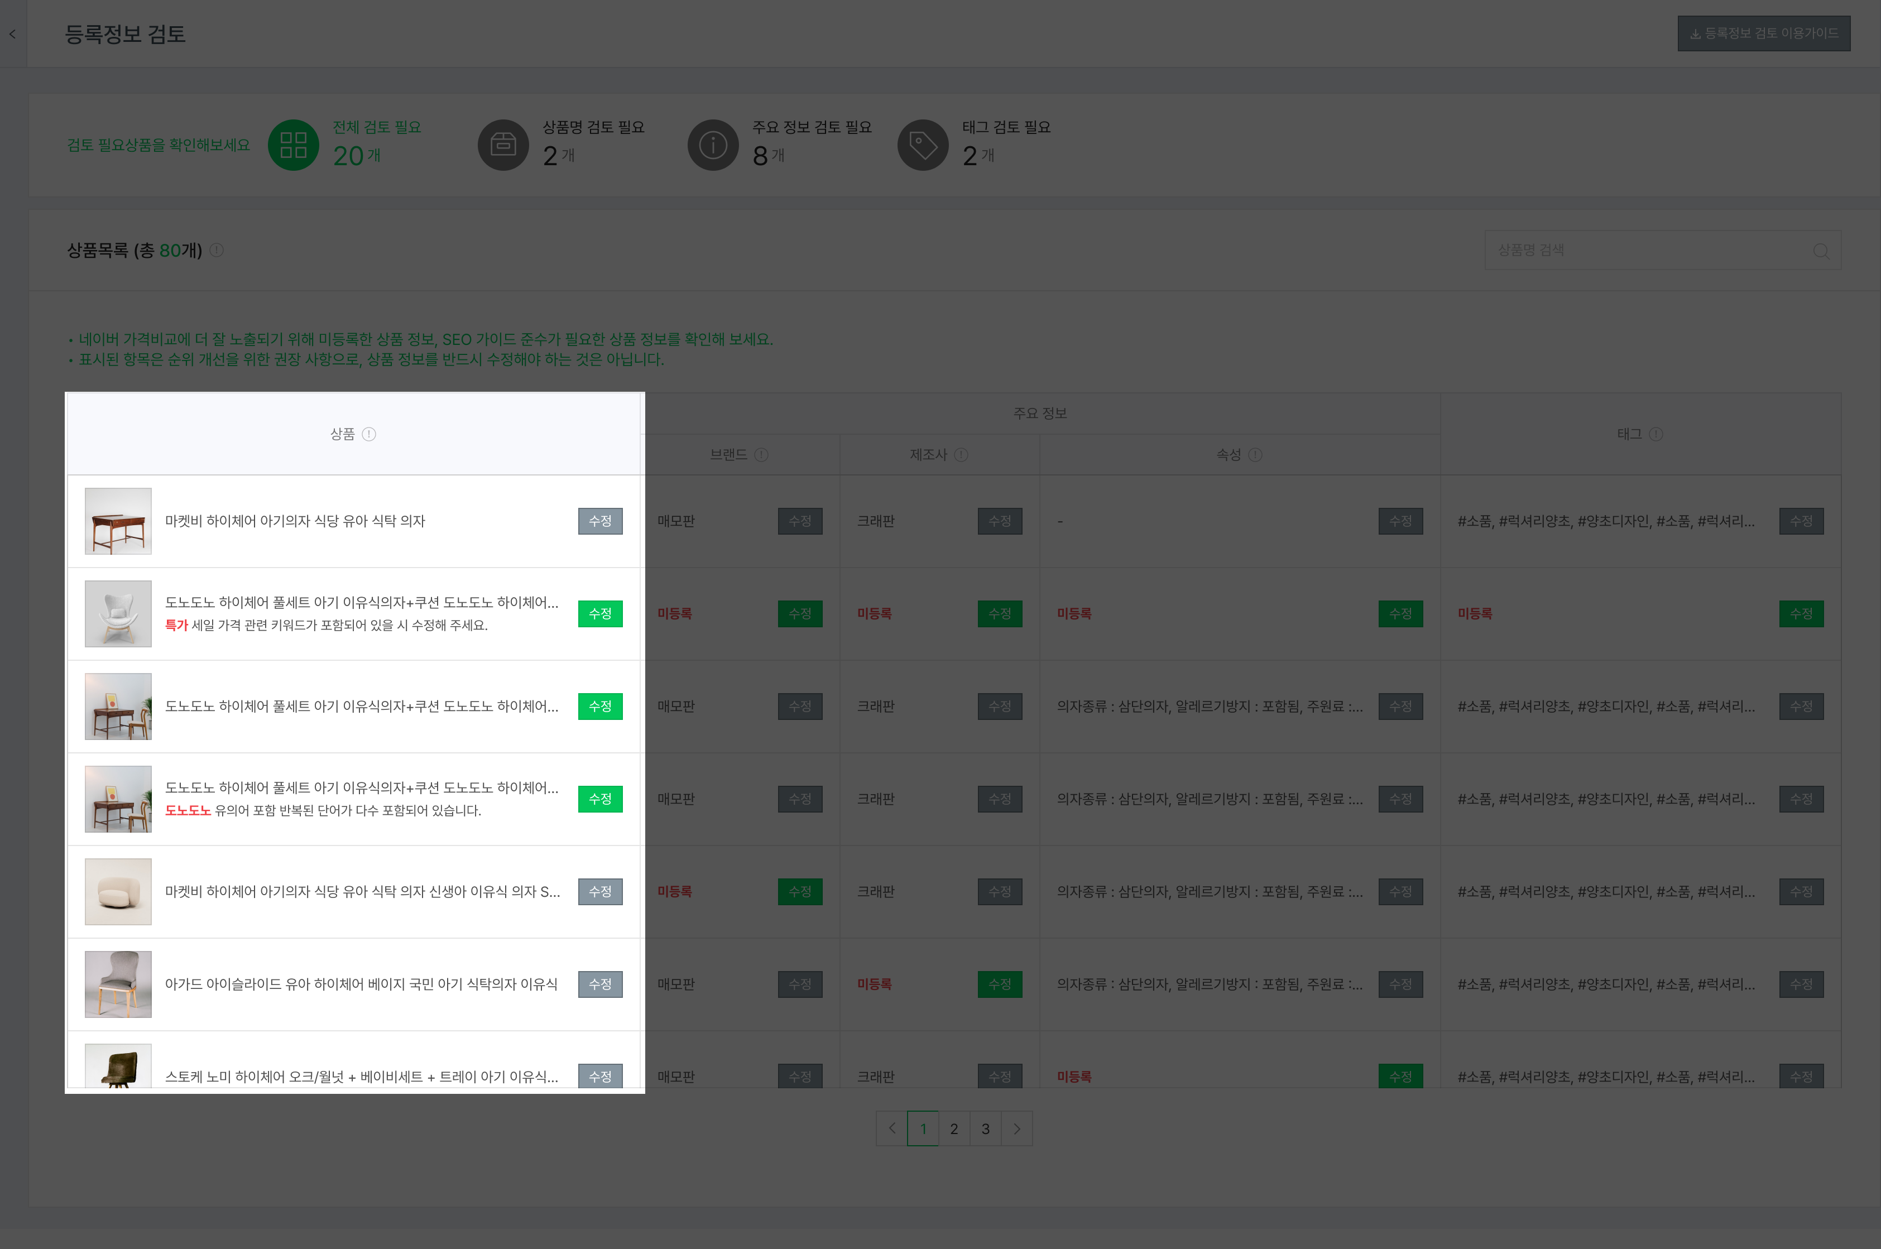1881x1249 pixels.
Task: Click the back chevron beside 등록정보 검토
Action: [x=13, y=33]
